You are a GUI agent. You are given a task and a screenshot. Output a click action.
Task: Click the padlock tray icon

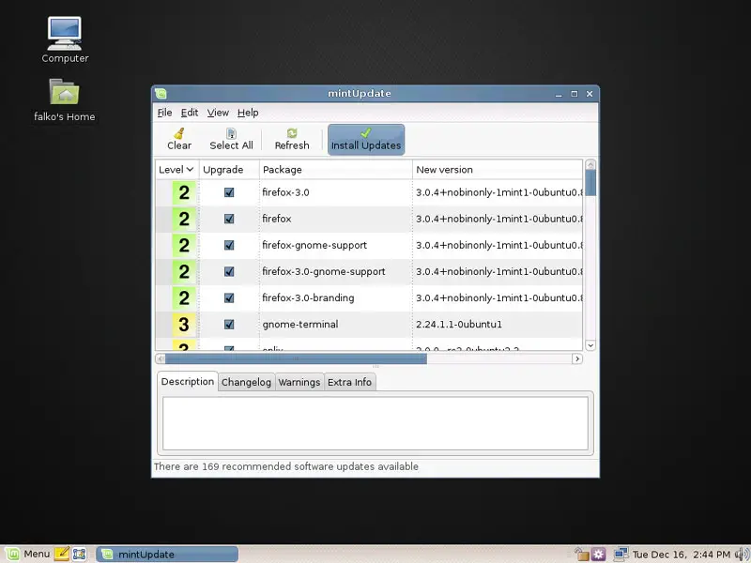pyautogui.click(x=581, y=554)
